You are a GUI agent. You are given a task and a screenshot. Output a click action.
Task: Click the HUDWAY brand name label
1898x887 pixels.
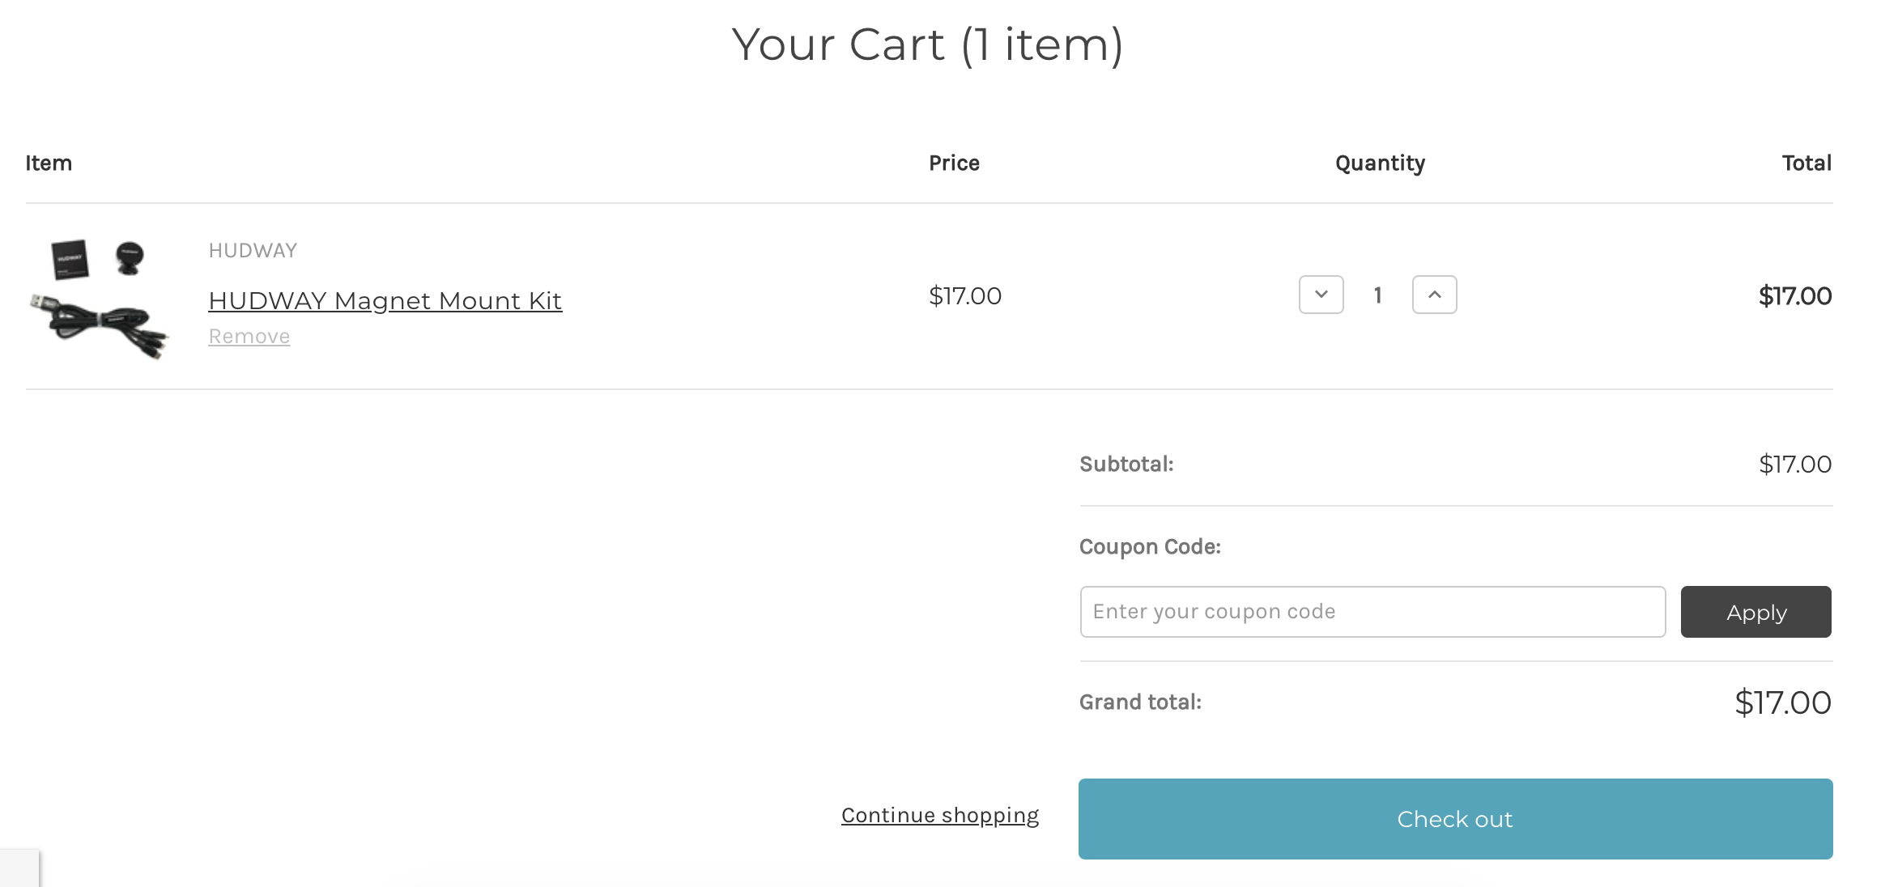(253, 251)
